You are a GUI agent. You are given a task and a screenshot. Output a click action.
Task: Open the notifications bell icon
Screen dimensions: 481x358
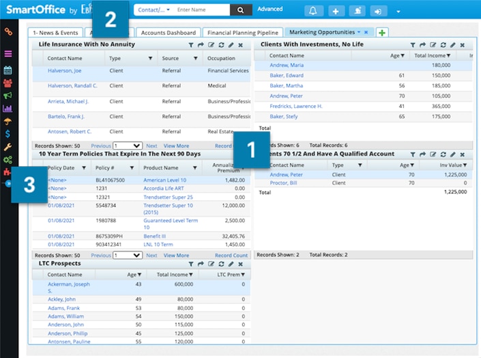(313, 11)
